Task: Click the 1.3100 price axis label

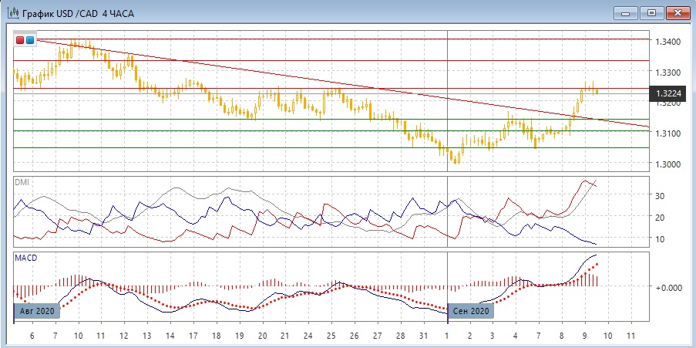Action: [669, 133]
